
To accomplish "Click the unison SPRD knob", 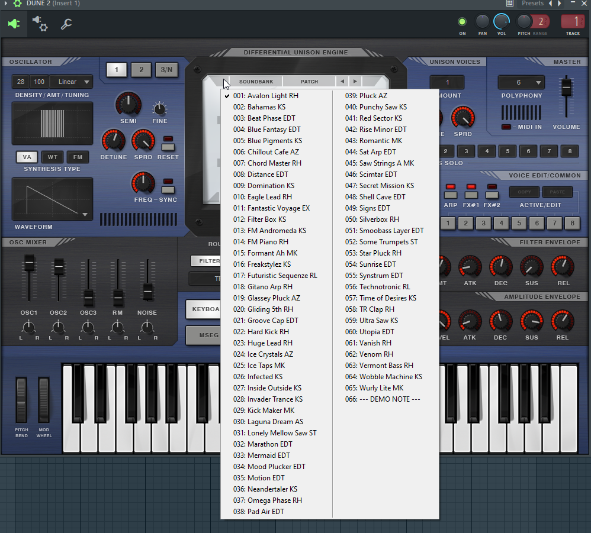I will (463, 118).
